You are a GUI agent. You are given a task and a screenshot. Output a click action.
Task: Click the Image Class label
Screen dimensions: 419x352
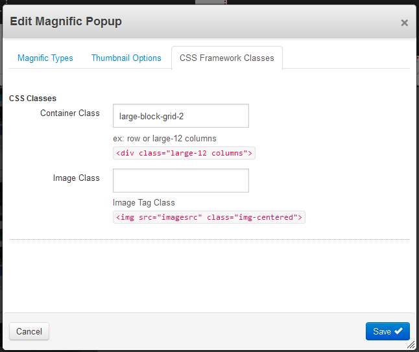click(x=76, y=178)
